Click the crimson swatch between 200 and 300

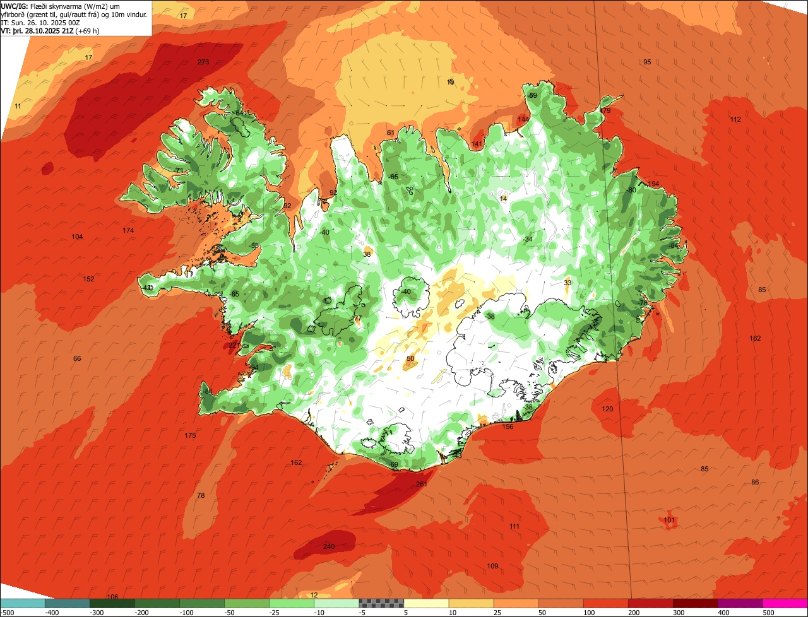tap(651, 603)
